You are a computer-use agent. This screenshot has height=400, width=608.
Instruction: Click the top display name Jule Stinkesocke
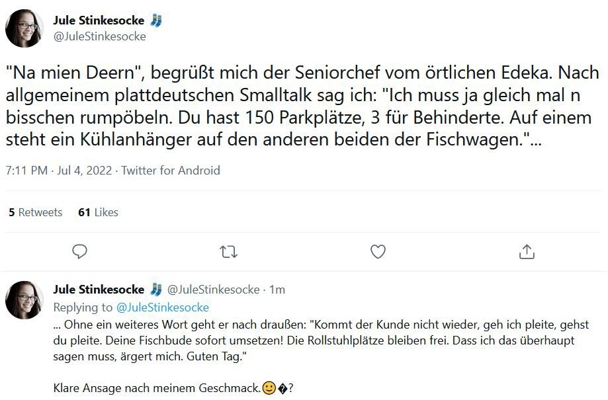point(99,20)
